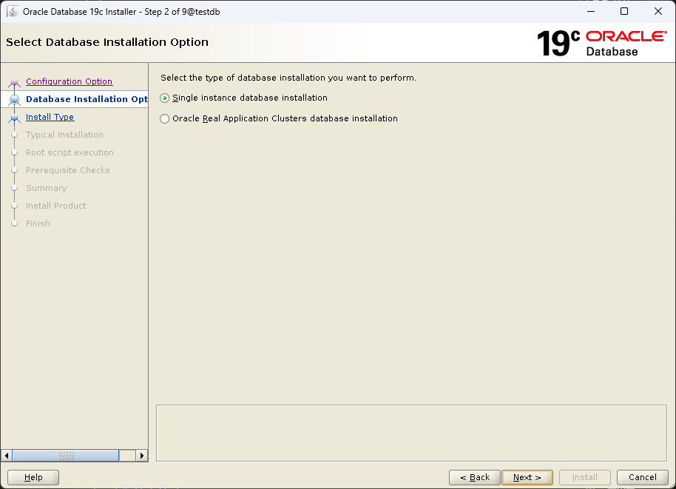This screenshot has width=676, height=489.
Task: Click the Select Database Installation Option heading
Action: (107, 42)
